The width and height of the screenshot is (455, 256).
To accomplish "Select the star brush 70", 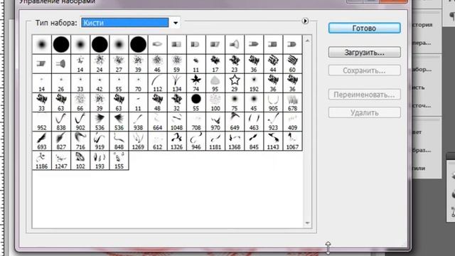I will [138, 83].
